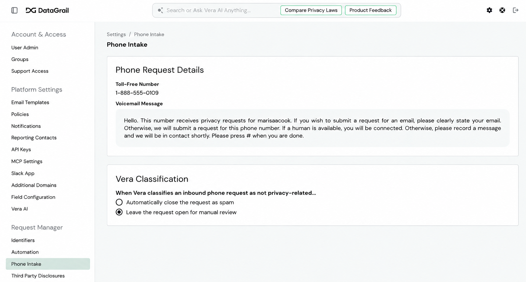The width and height of the screenshot is (526, 282).
Task: Open Reporting Contacts
Action: coord(34,138)
